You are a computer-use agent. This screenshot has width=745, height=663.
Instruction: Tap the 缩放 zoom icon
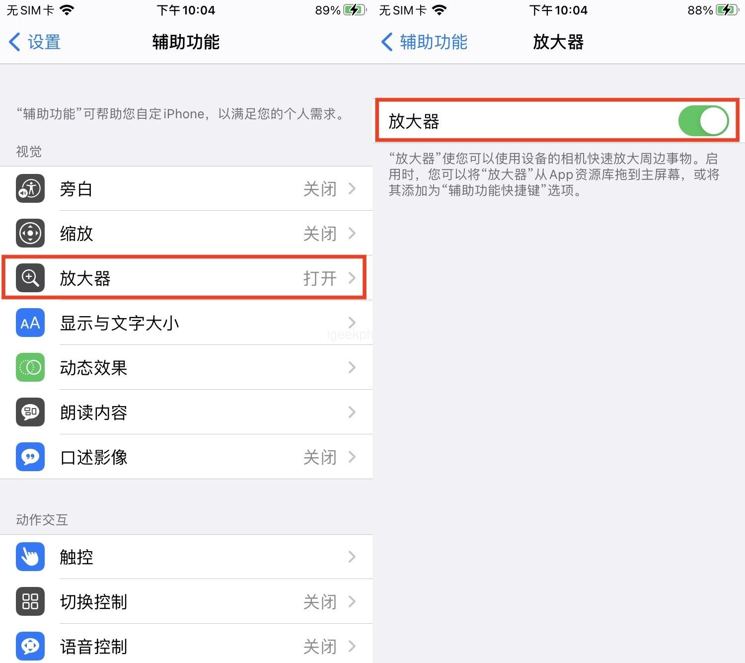click(30, 233)
